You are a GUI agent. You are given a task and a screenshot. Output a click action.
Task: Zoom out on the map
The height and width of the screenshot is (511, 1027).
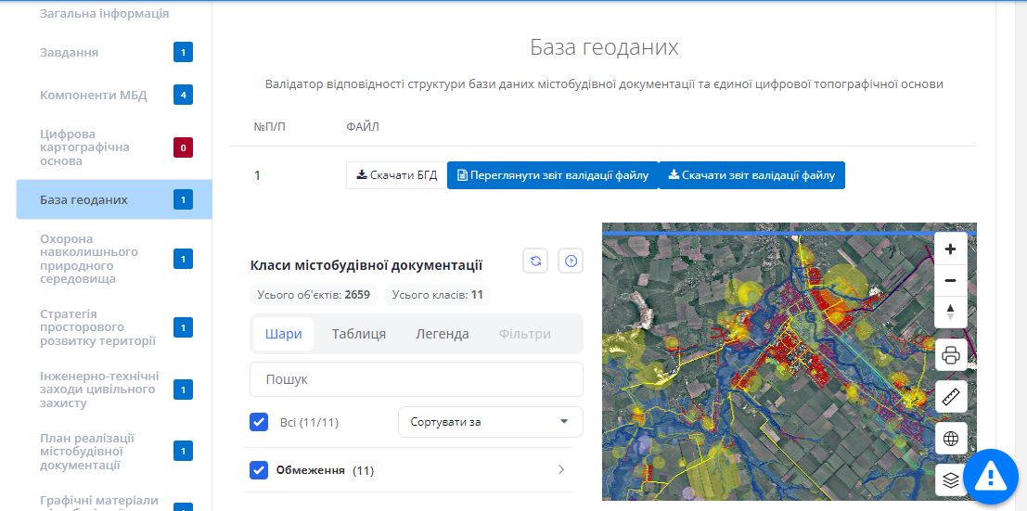click(x=950, y=280)
